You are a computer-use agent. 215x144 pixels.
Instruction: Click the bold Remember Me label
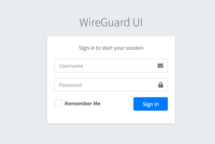tap(82, 104)
